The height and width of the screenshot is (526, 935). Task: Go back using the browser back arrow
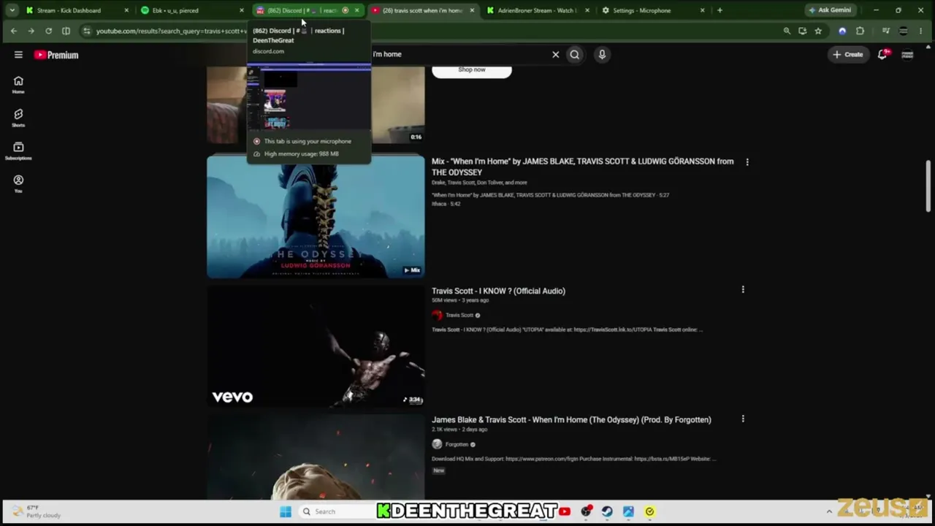coord(13,31)
